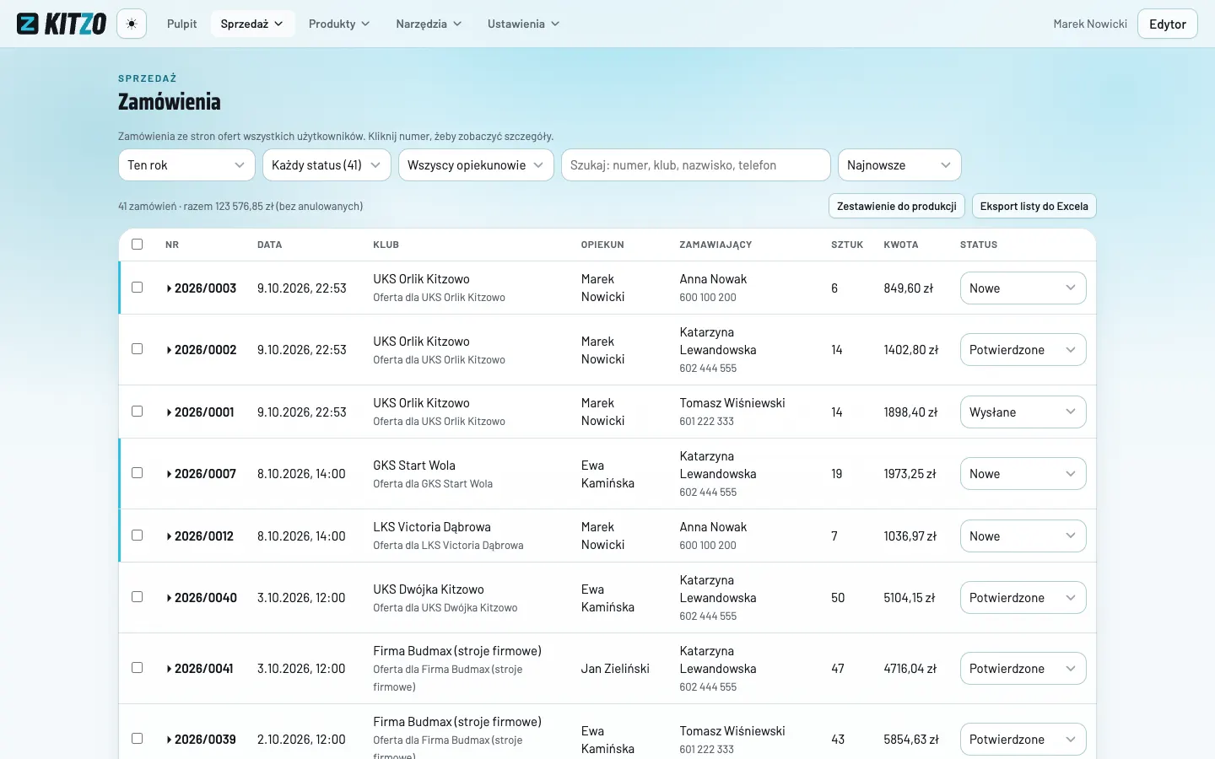Tick the select-all orders checkbox
1215x759 pixels.
point(138,245)
